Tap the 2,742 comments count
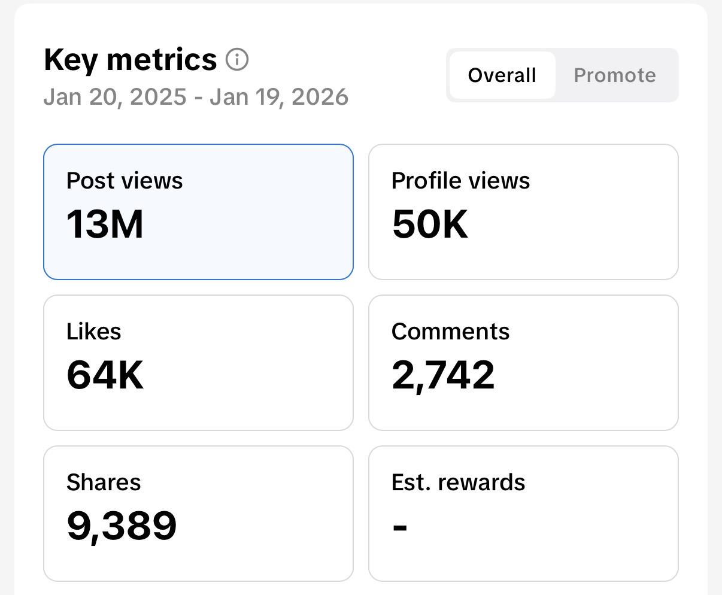The image size is (722, 595). coord(443,375)
